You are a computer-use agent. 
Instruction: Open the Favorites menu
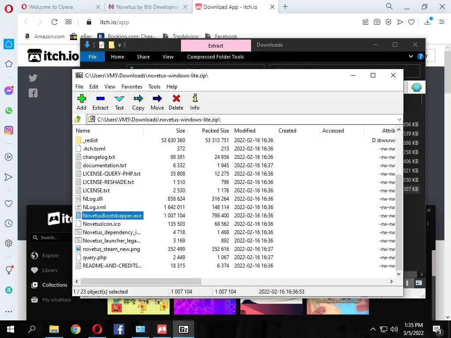point(132,87)
